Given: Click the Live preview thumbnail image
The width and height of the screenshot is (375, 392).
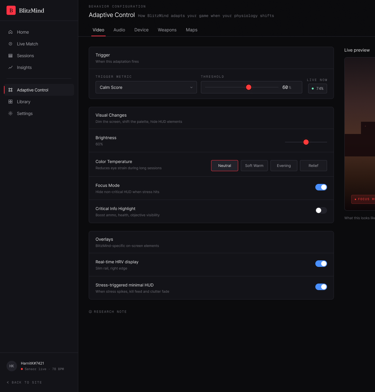Looking at the screenshot, I should [x=360, y=134].
